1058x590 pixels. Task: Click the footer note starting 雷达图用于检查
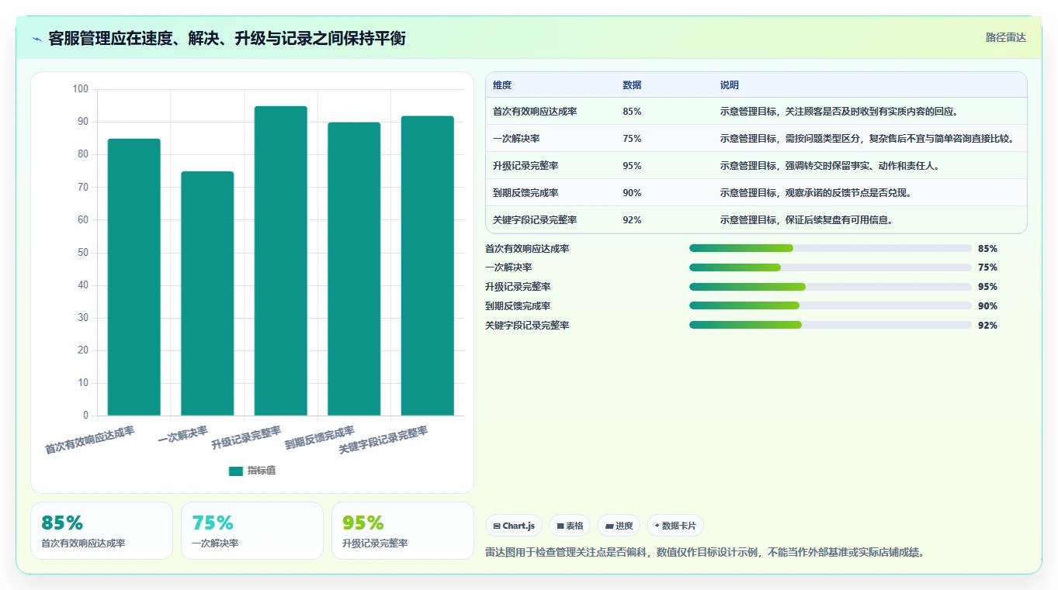pyautogui.click(x=705, y=553)
